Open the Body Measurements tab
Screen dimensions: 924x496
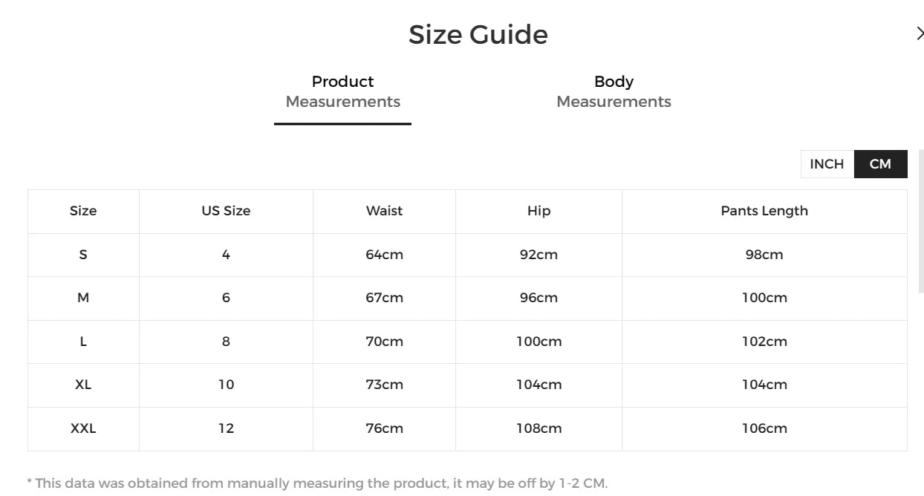pyautogui.click(x=614, y=92)
